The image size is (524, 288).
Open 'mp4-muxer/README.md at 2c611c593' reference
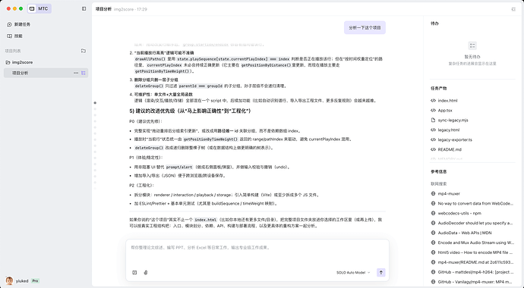click(x=475, y=262)
